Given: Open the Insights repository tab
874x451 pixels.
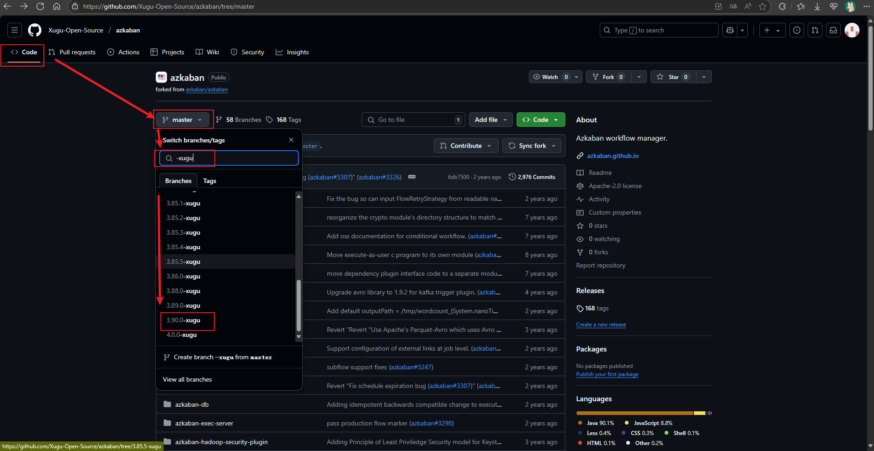Looking at the screenshot, I should tap(292, 52).
